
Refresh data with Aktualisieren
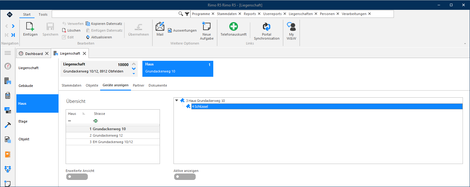99,37
